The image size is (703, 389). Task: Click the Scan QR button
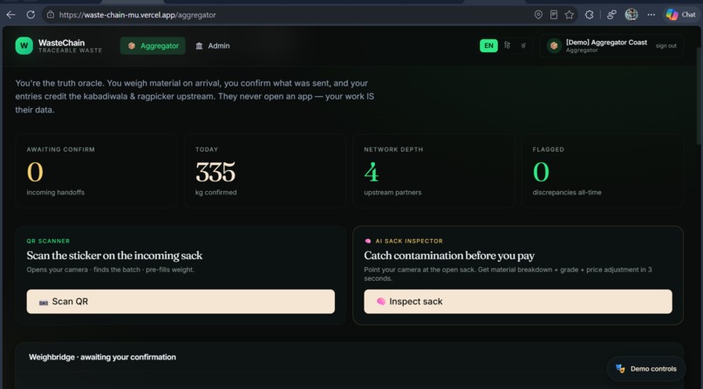(181, 302)
